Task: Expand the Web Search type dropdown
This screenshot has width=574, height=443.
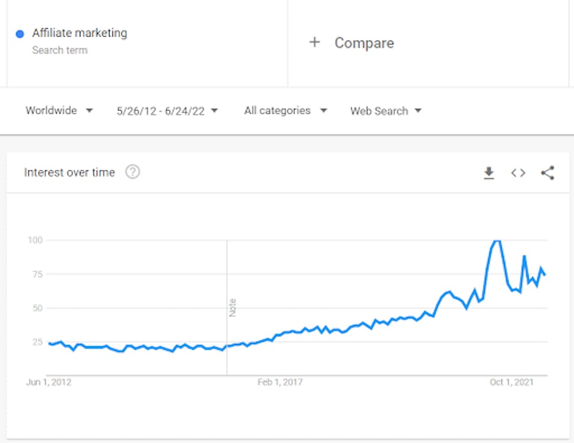Action: [386, 111]
